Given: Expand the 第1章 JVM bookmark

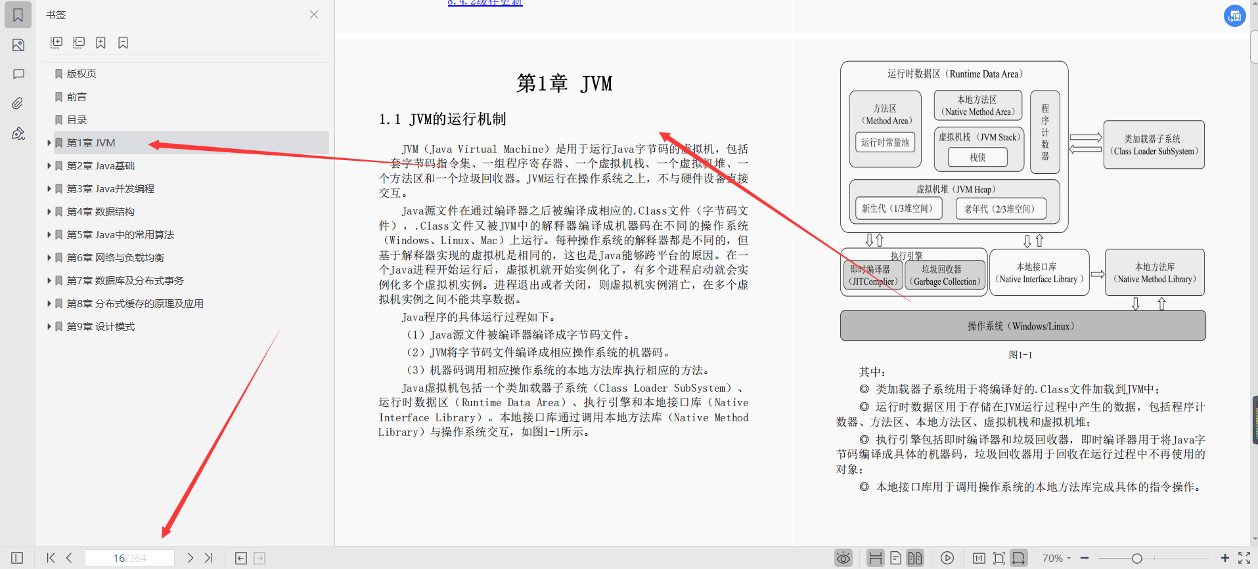Looking at the screenshot, I should click(x=49, y=142).
